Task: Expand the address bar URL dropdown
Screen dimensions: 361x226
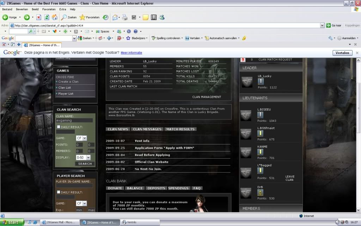Action: (322, 25)
